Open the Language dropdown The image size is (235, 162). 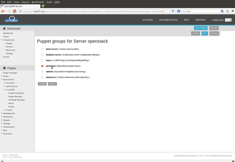(228, 20)
